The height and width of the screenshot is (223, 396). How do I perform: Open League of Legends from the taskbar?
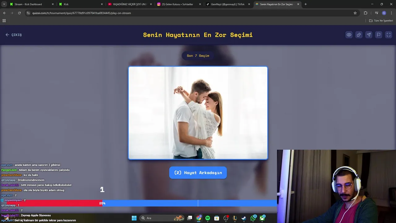(x=235, y=218)
